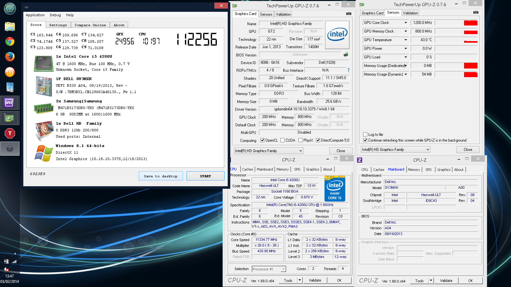Click Close in GPU-Z Sensors window
The width and height of the screenshot is (511, 287).
pos(468,150)
